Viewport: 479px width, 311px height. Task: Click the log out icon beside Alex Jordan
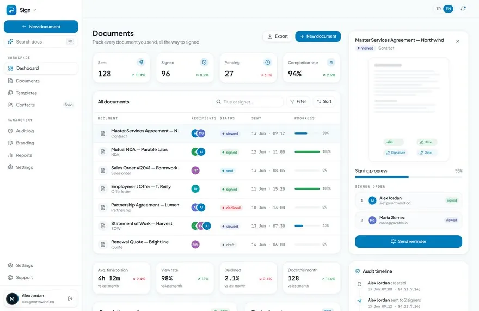point(70,299)
